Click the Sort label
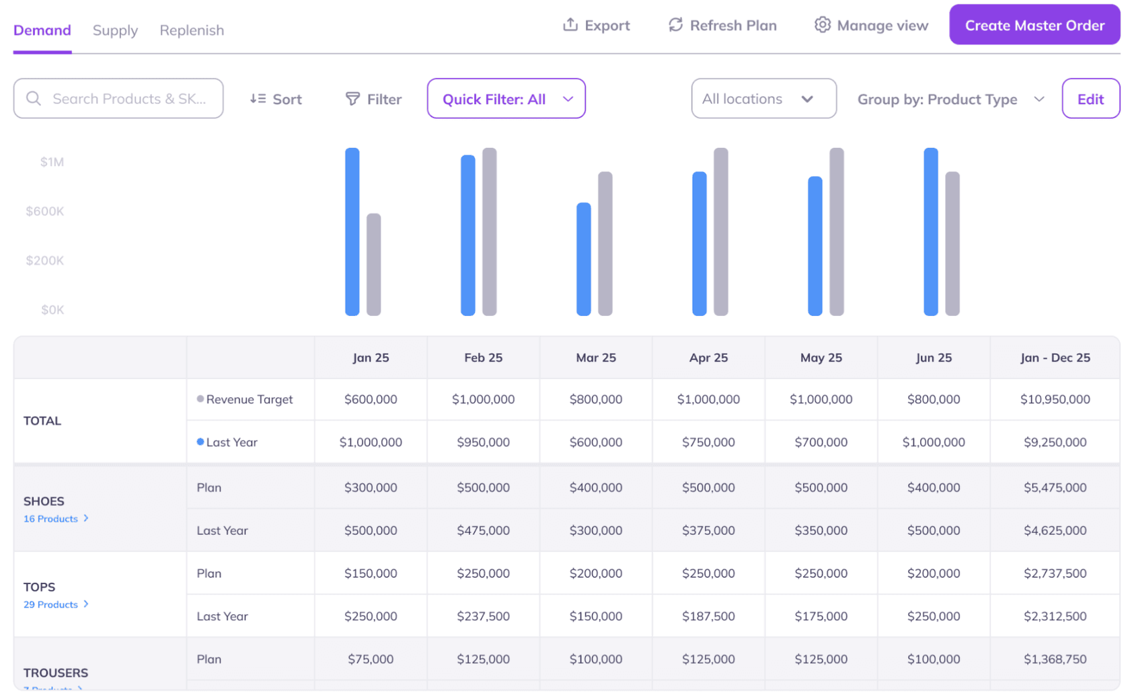Viewport: 1130px width, 699px height. (287, 99)
